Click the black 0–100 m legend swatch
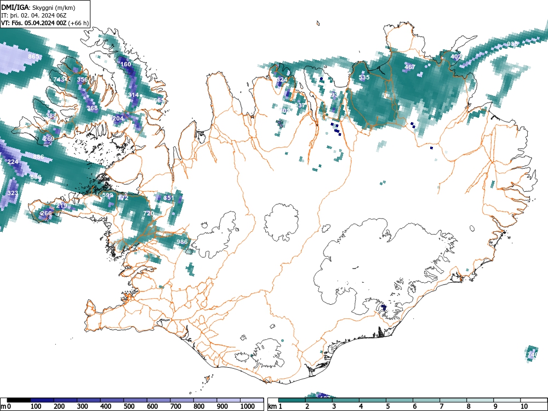 point(19,400)
